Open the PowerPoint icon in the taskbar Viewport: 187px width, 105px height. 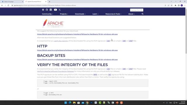click(117, 103)
